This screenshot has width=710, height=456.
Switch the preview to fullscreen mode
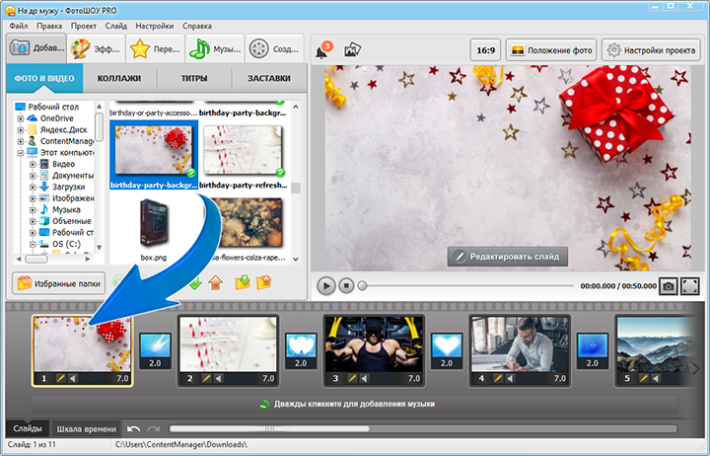(690, 285)
